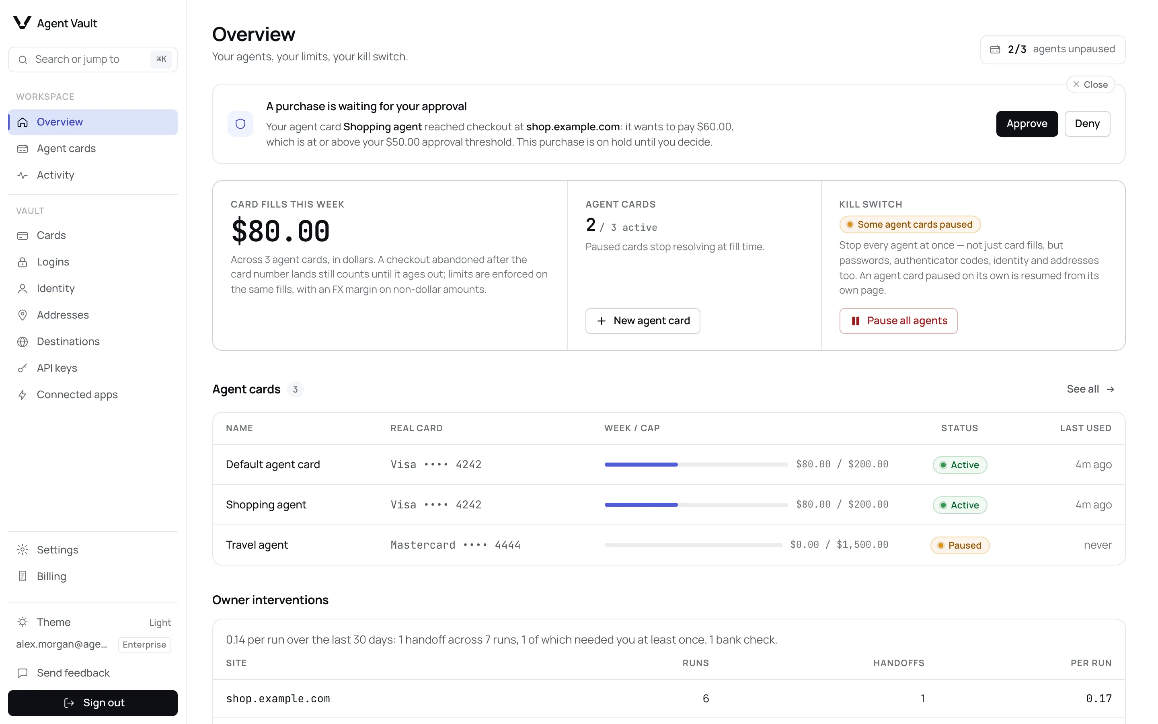Screen dimensions: 1158x724
Task: Click See all agent cards link
Action: 1090,389
